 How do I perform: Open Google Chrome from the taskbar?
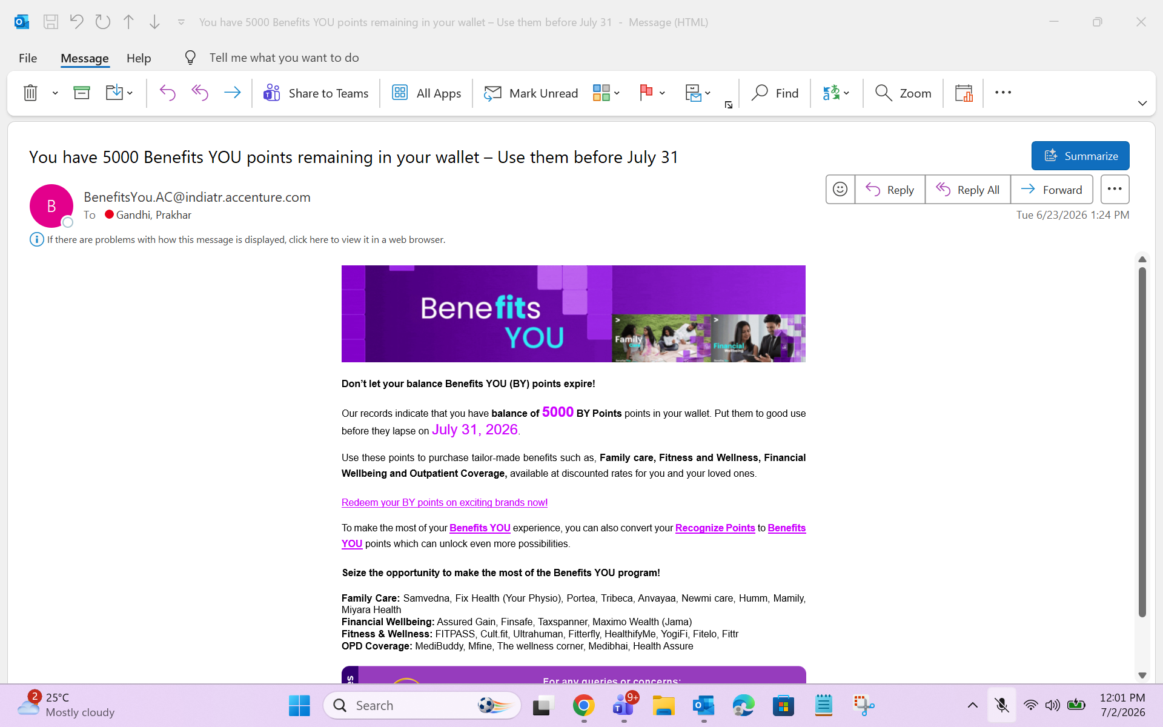584,705
